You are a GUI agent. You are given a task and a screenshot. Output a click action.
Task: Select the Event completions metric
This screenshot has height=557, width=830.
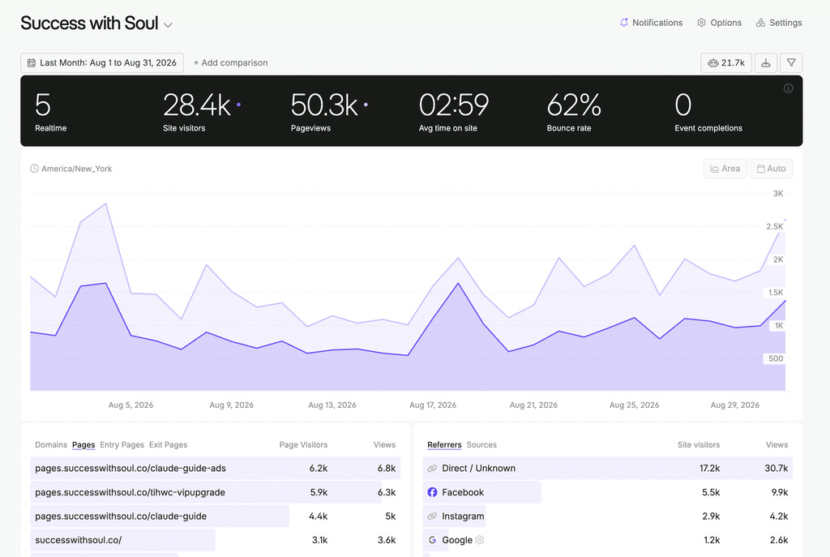[708, 111]
